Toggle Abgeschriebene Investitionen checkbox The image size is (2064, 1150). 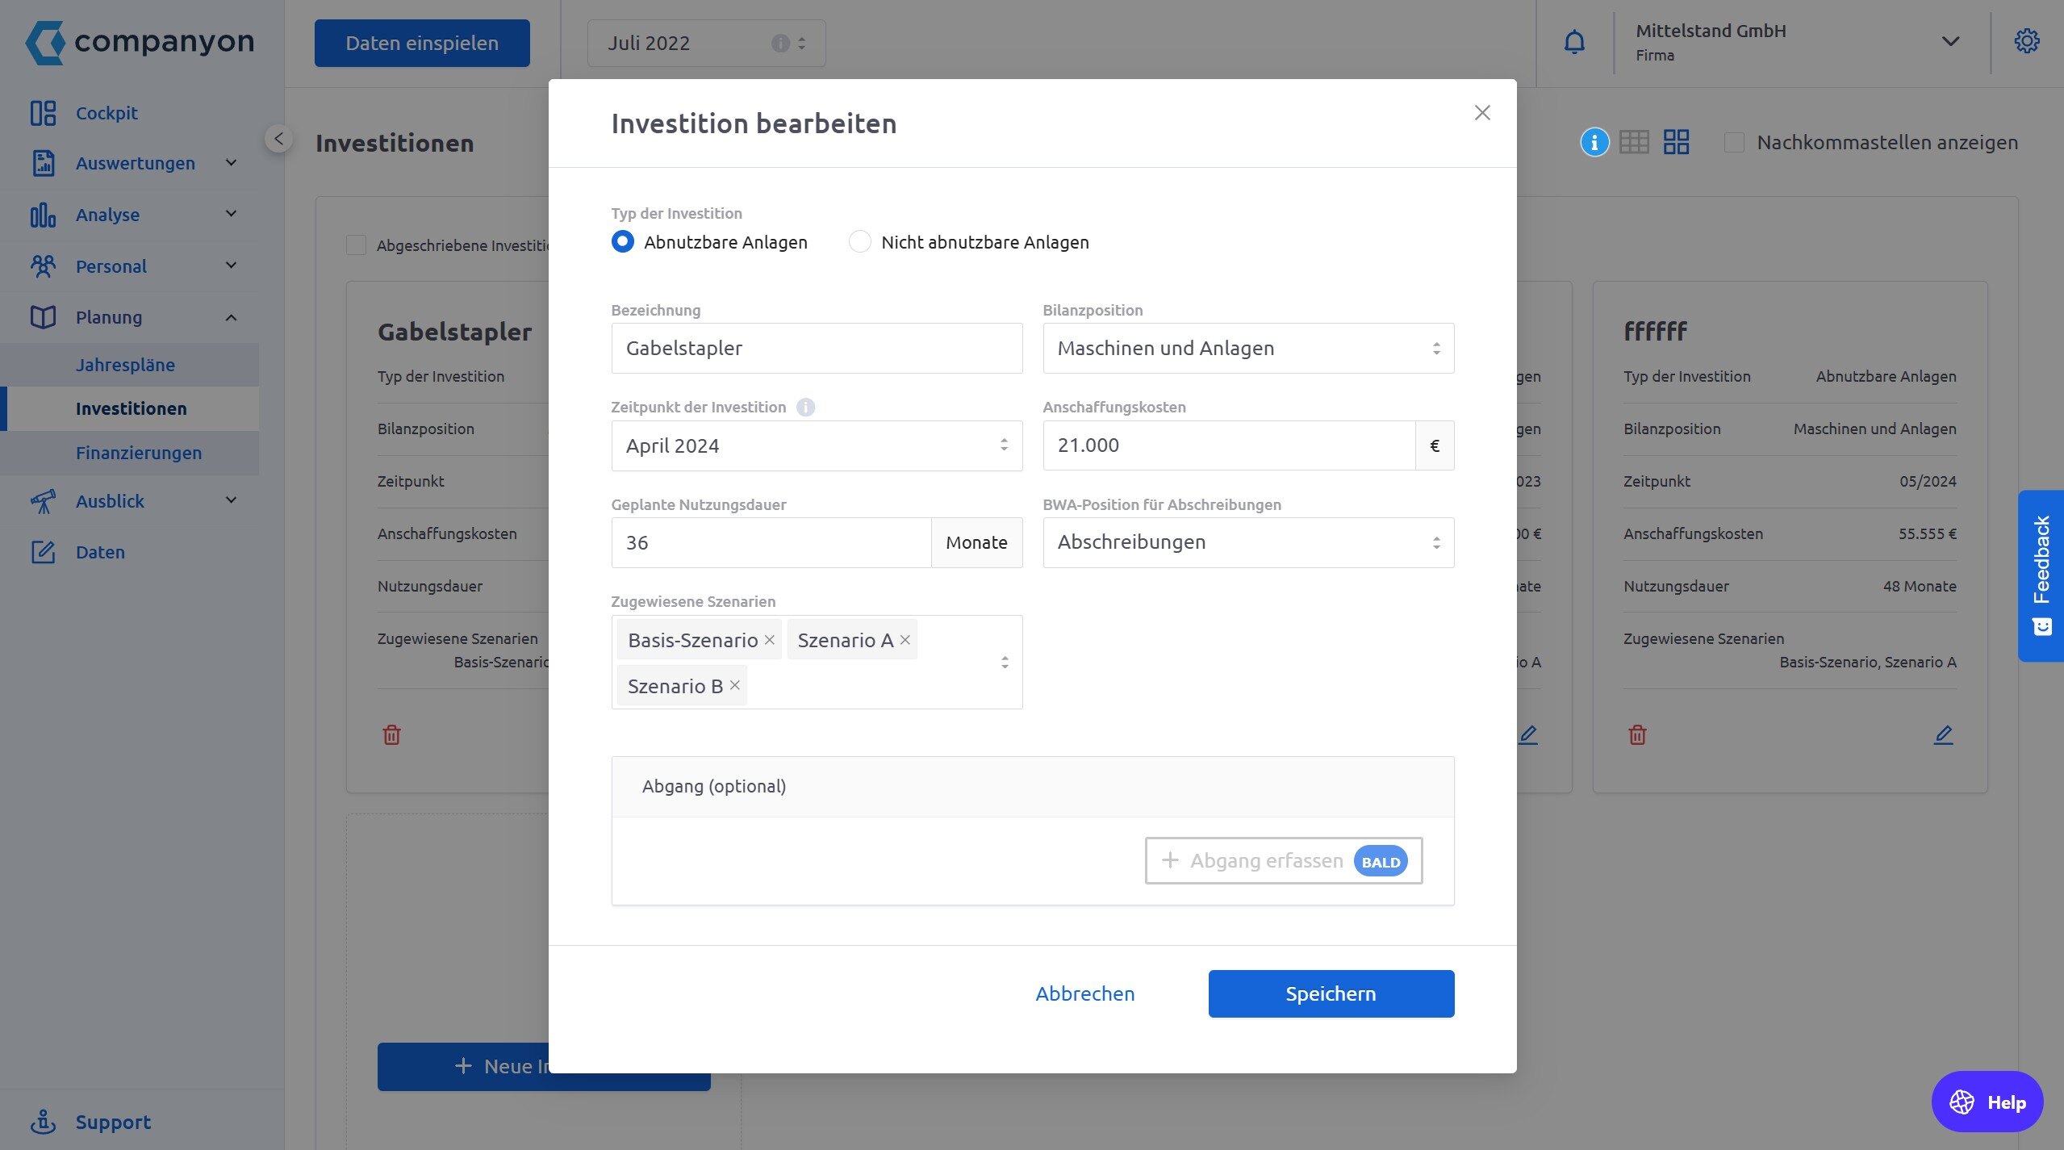(356, 245)
